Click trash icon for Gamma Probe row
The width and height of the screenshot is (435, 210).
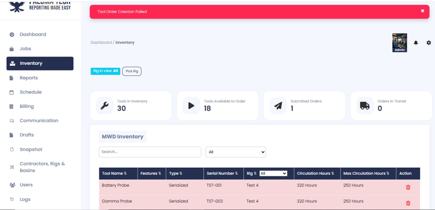tap(408, 203)
